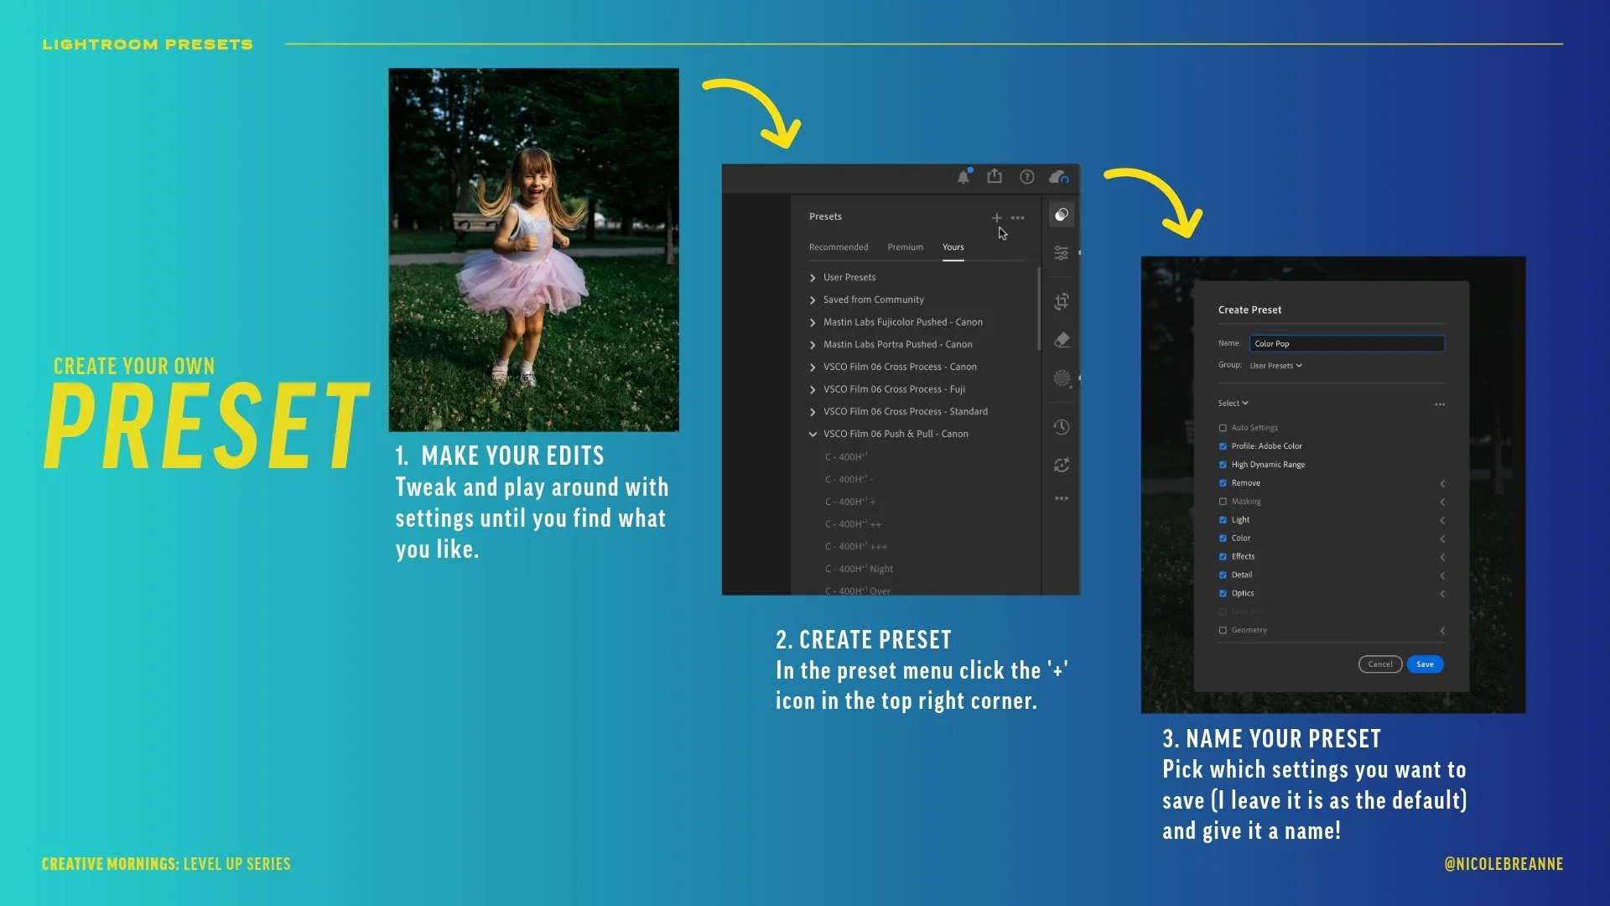
Task: Open the cloud sync status icon
Action: coord(1058,177)
